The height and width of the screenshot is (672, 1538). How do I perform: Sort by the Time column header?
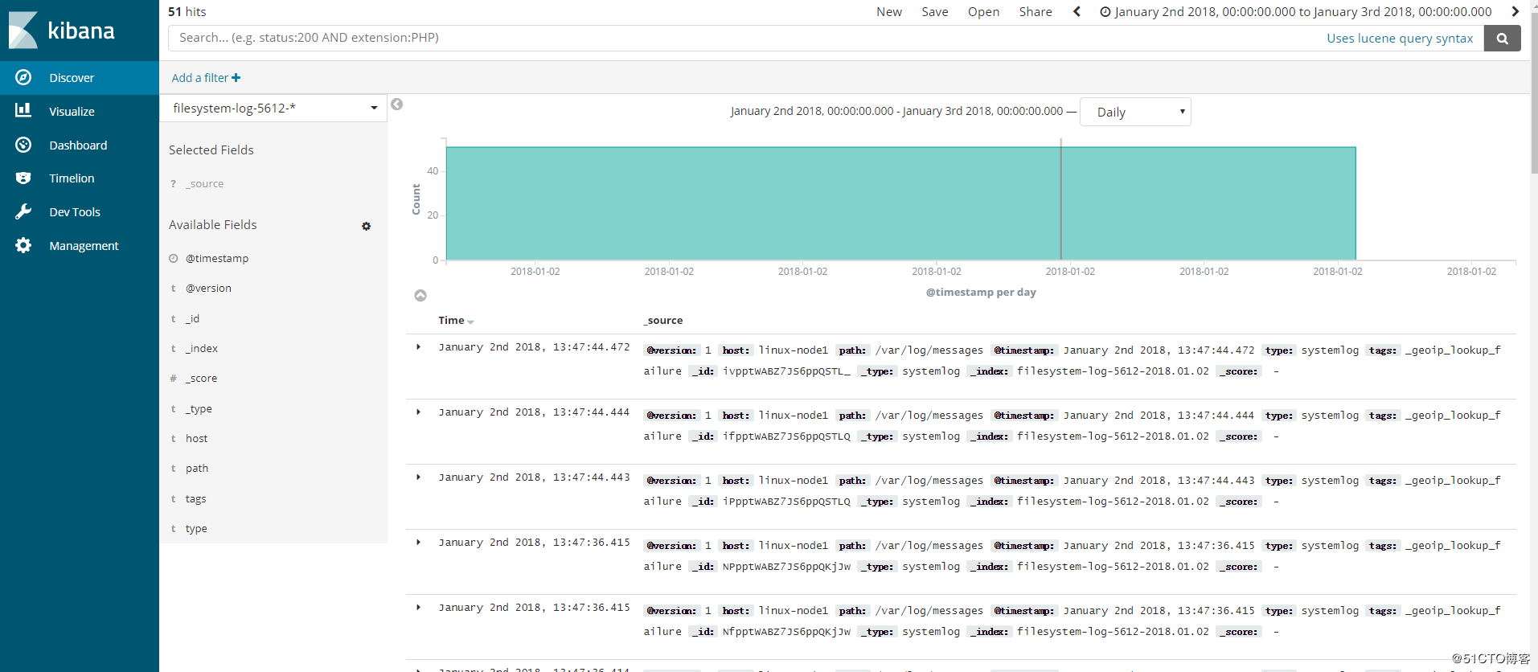coord(456,320)
